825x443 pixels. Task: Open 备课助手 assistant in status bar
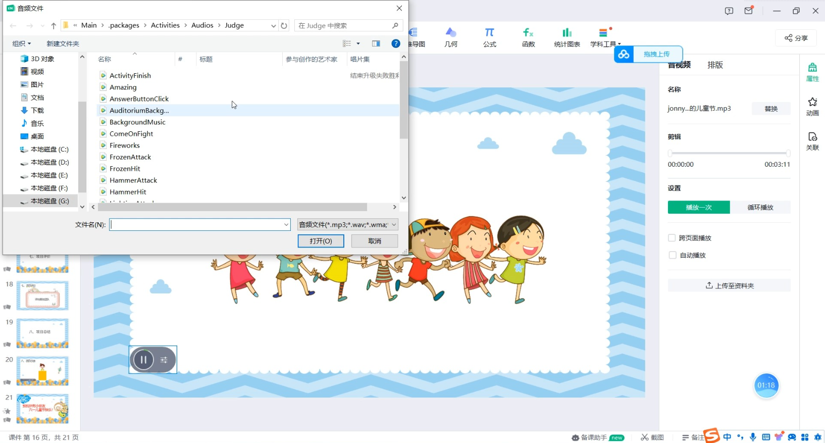tap(598, 437)
